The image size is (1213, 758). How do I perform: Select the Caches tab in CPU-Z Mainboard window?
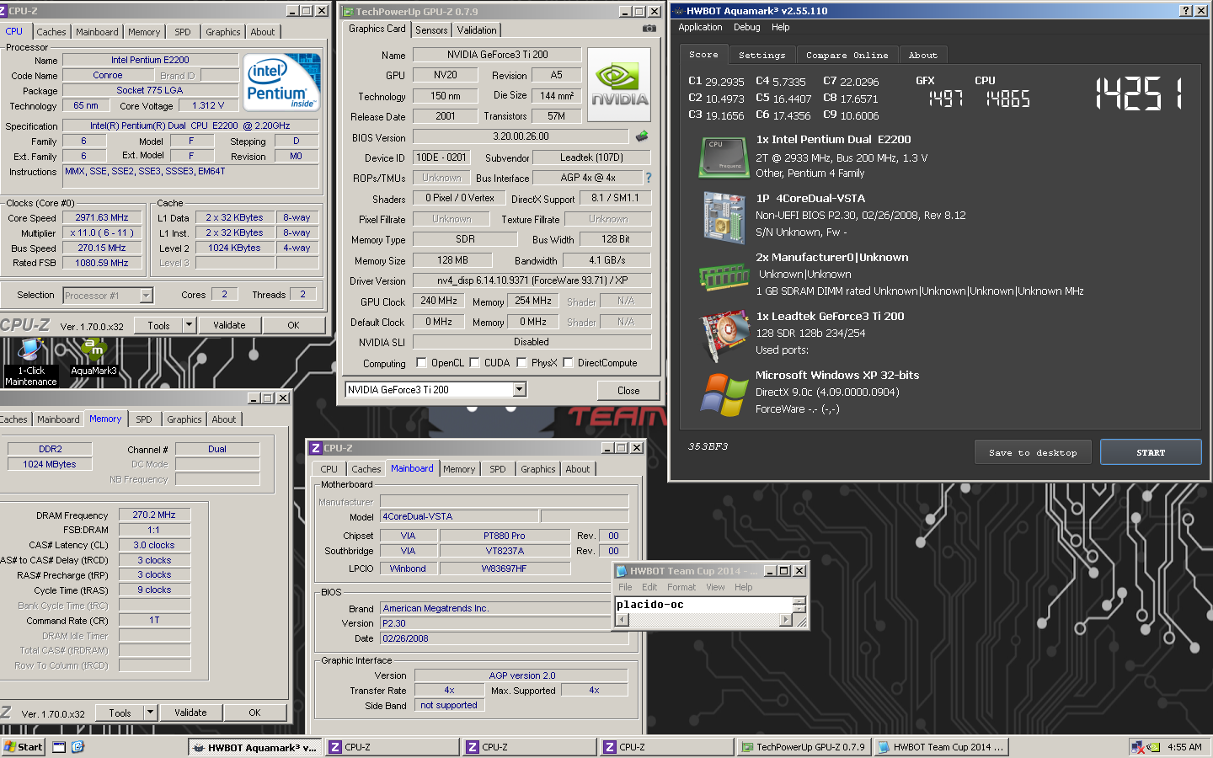[366, 469]
